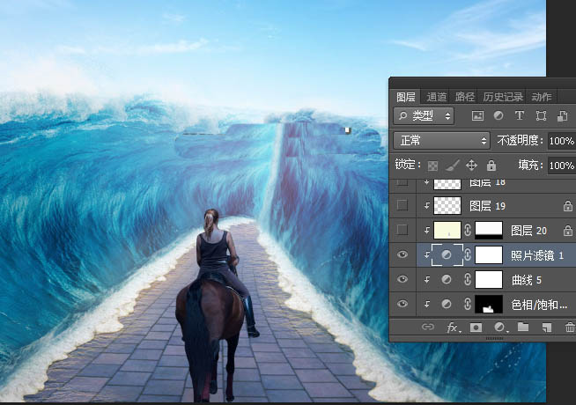Filter layers by adjustment layer icon
576x405 pixels.
click(x=498, y=115)
